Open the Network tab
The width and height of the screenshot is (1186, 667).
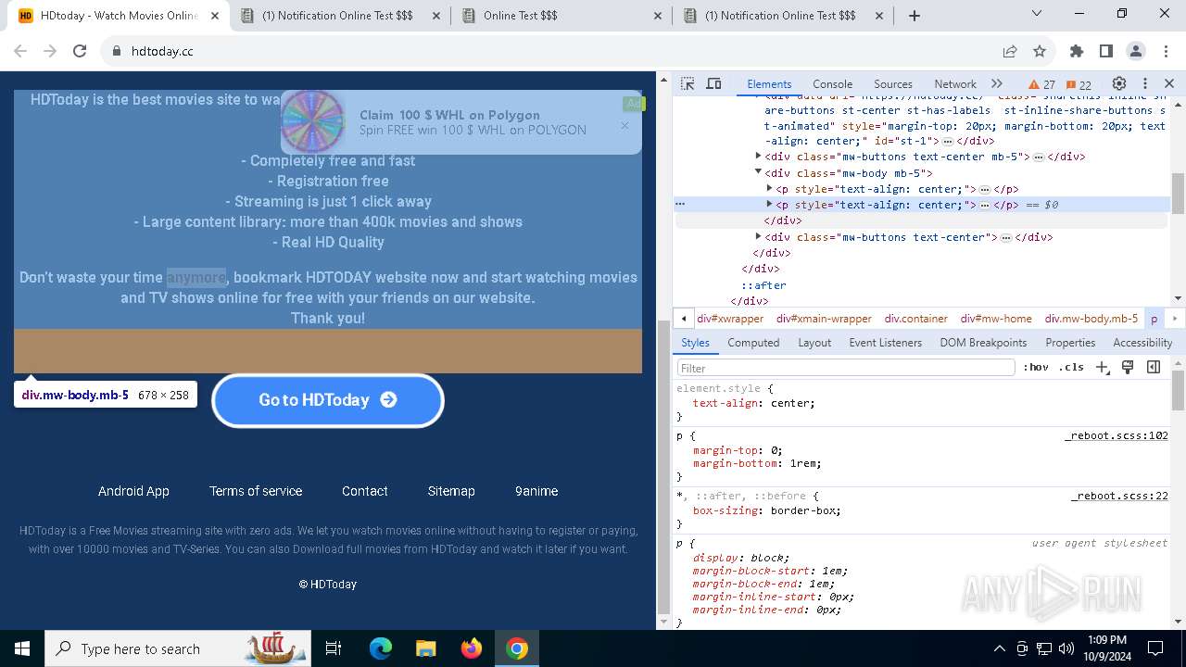[x=955, y=83]
